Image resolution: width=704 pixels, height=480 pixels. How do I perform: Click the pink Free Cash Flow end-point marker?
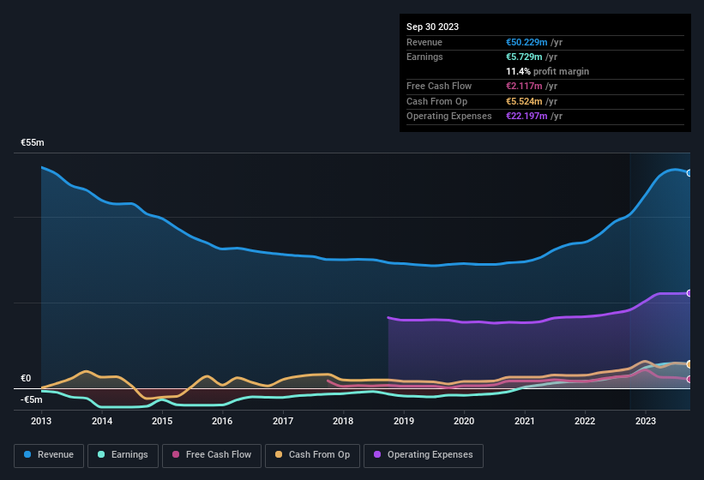click(689, 379)
